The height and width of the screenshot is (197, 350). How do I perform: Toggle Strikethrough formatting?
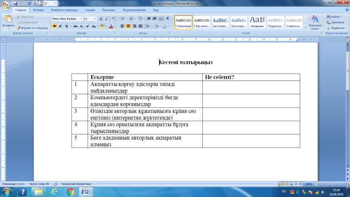tap(76, 26)
